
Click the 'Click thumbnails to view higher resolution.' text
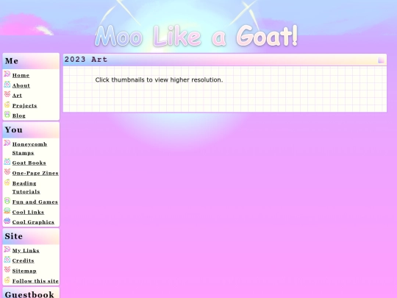(x=159, y=79)
